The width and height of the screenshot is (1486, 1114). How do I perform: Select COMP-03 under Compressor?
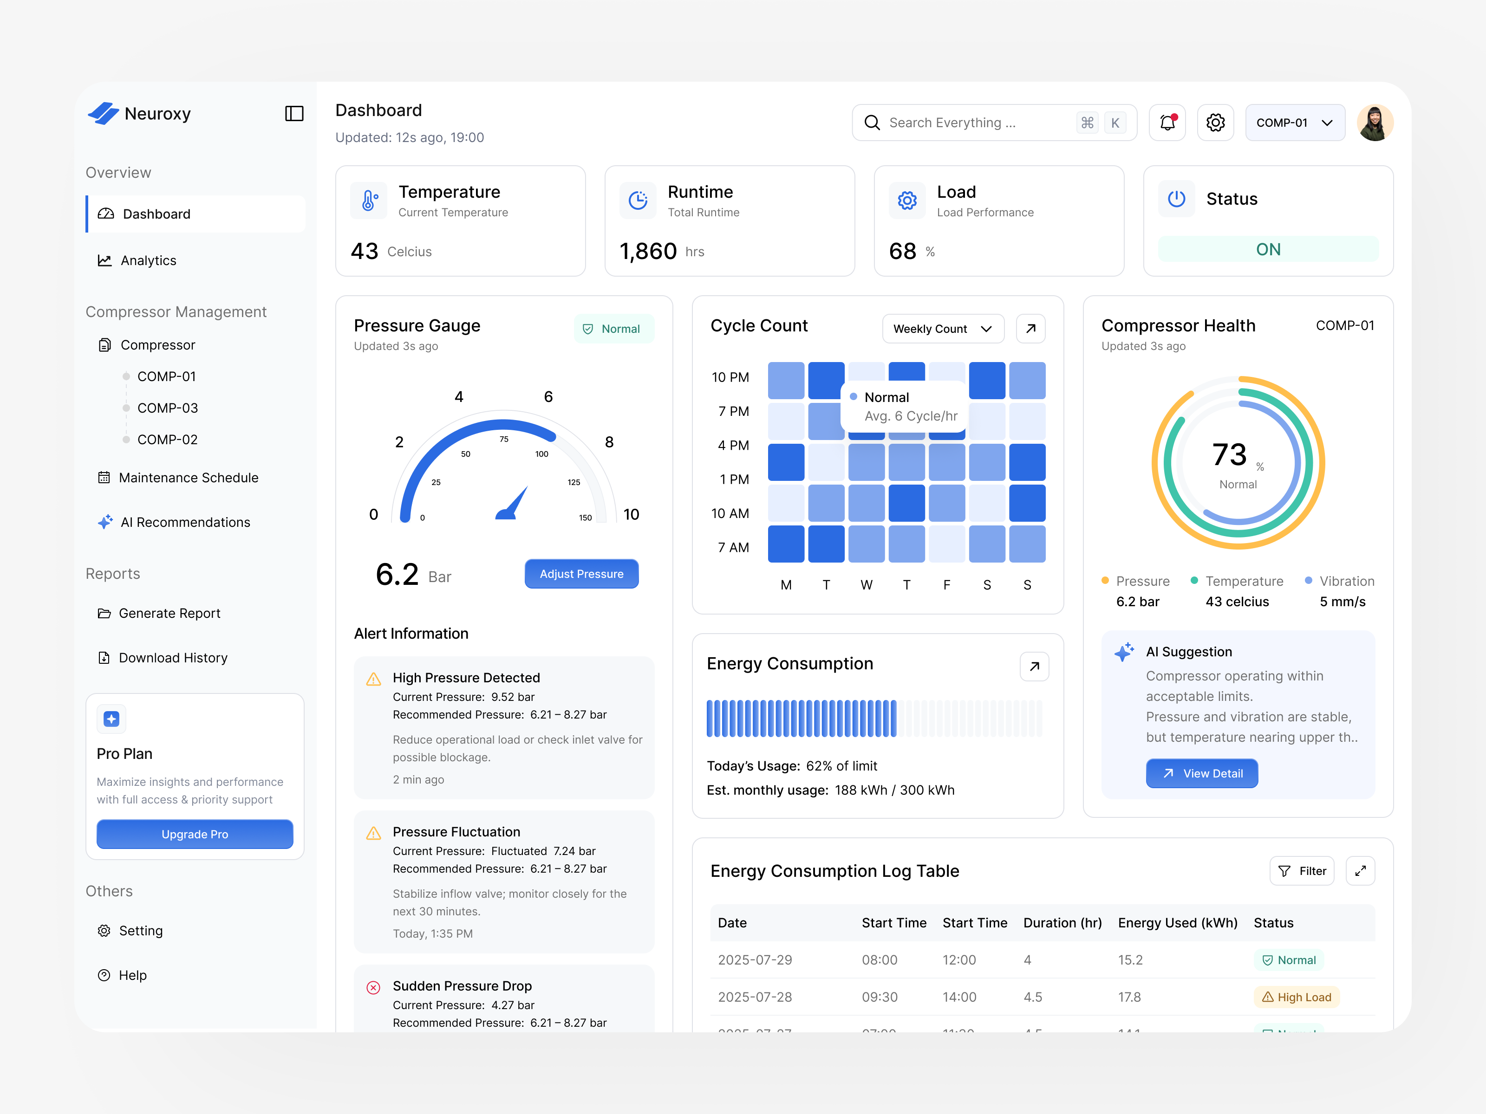(x=167, y=408)
